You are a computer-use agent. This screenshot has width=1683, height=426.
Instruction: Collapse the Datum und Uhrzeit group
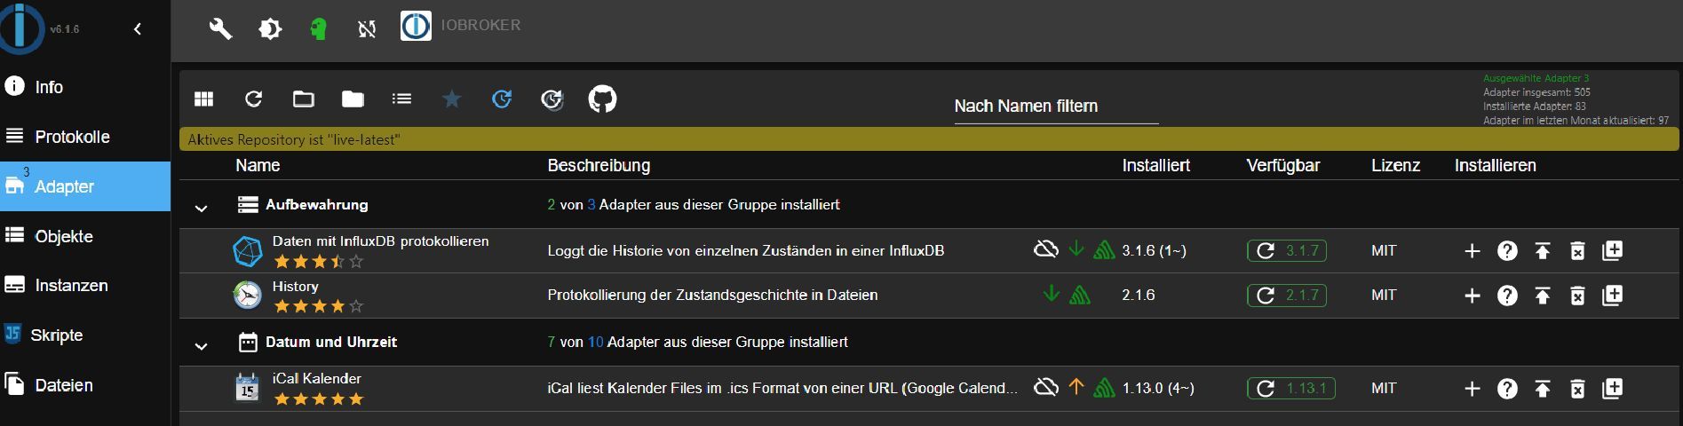click(201, 345)
